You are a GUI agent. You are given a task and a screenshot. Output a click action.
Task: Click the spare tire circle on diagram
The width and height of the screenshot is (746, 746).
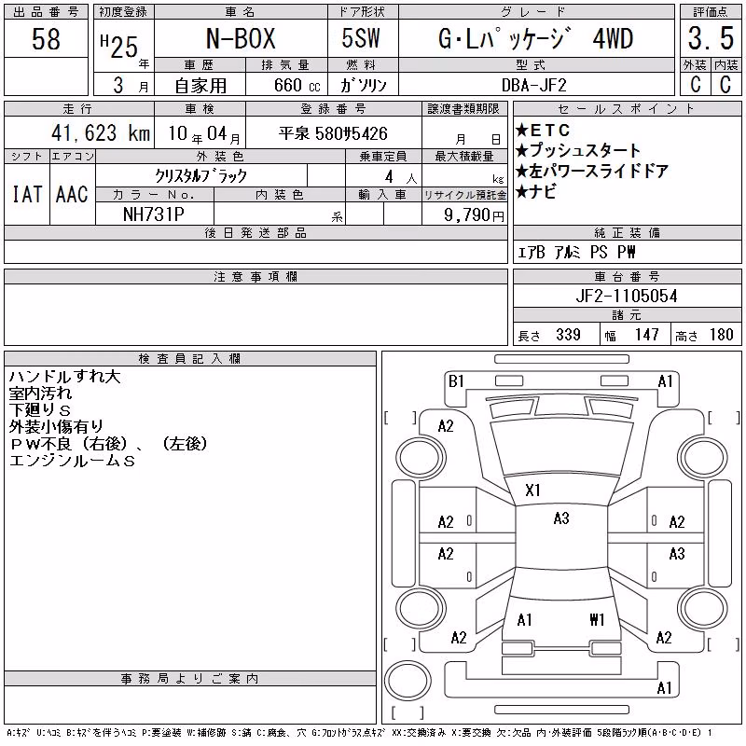[408, 682]
